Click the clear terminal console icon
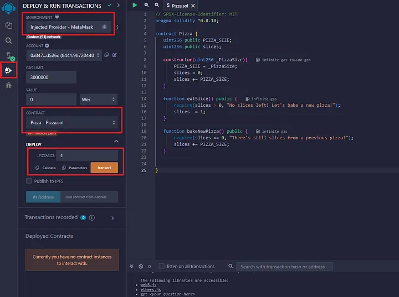 point(141,267)
